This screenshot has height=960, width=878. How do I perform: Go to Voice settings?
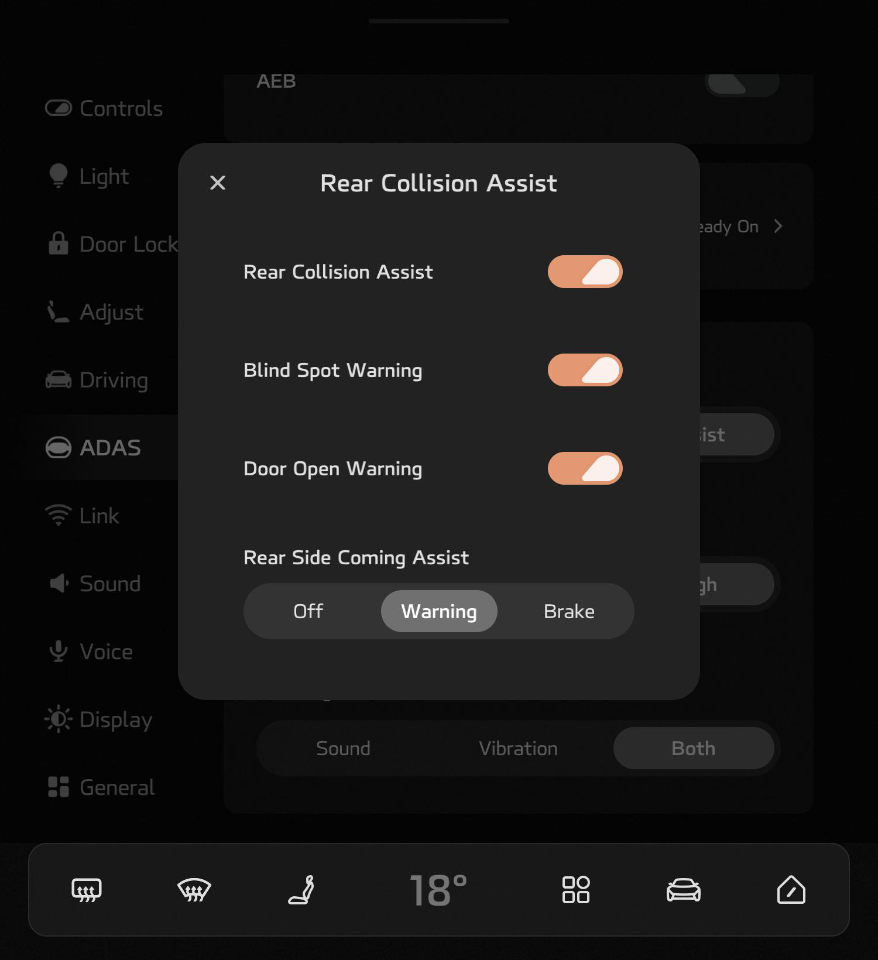coord(90,652)
